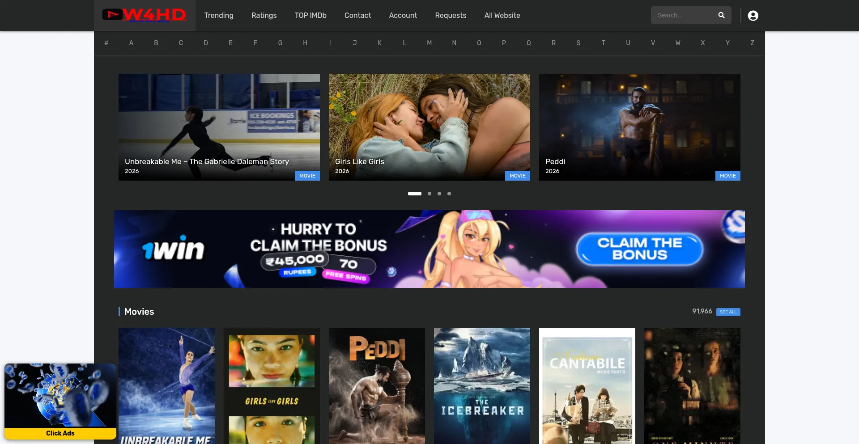
Task: Filter titles starting with letter H
Action: (305, 43)
